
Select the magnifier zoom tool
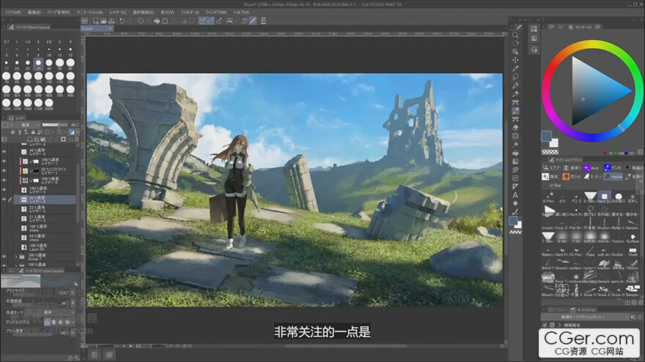[x=516, y=35]
